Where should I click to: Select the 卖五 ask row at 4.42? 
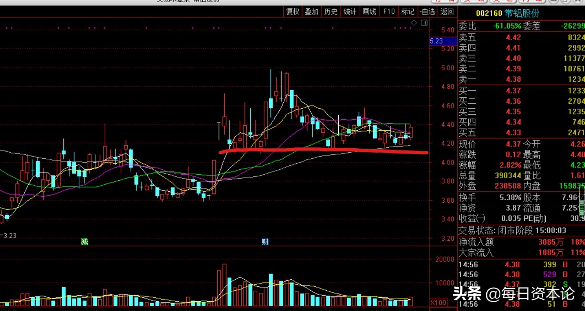(522, 38)
